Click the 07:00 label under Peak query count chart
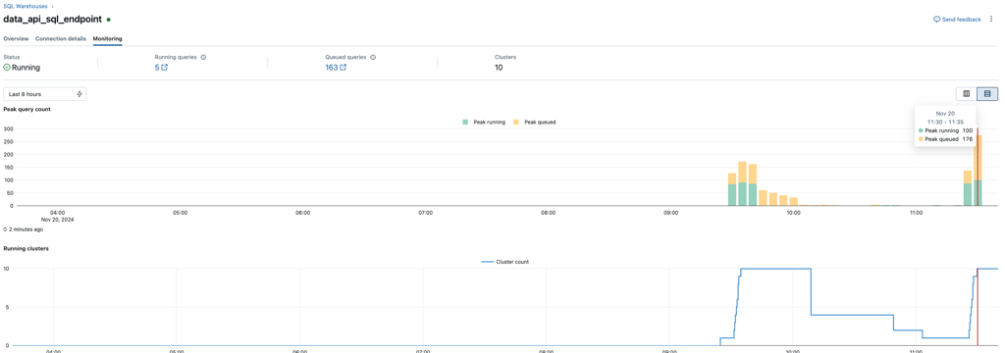This screenshot has height=353, width=1005. tap(426, 212)
